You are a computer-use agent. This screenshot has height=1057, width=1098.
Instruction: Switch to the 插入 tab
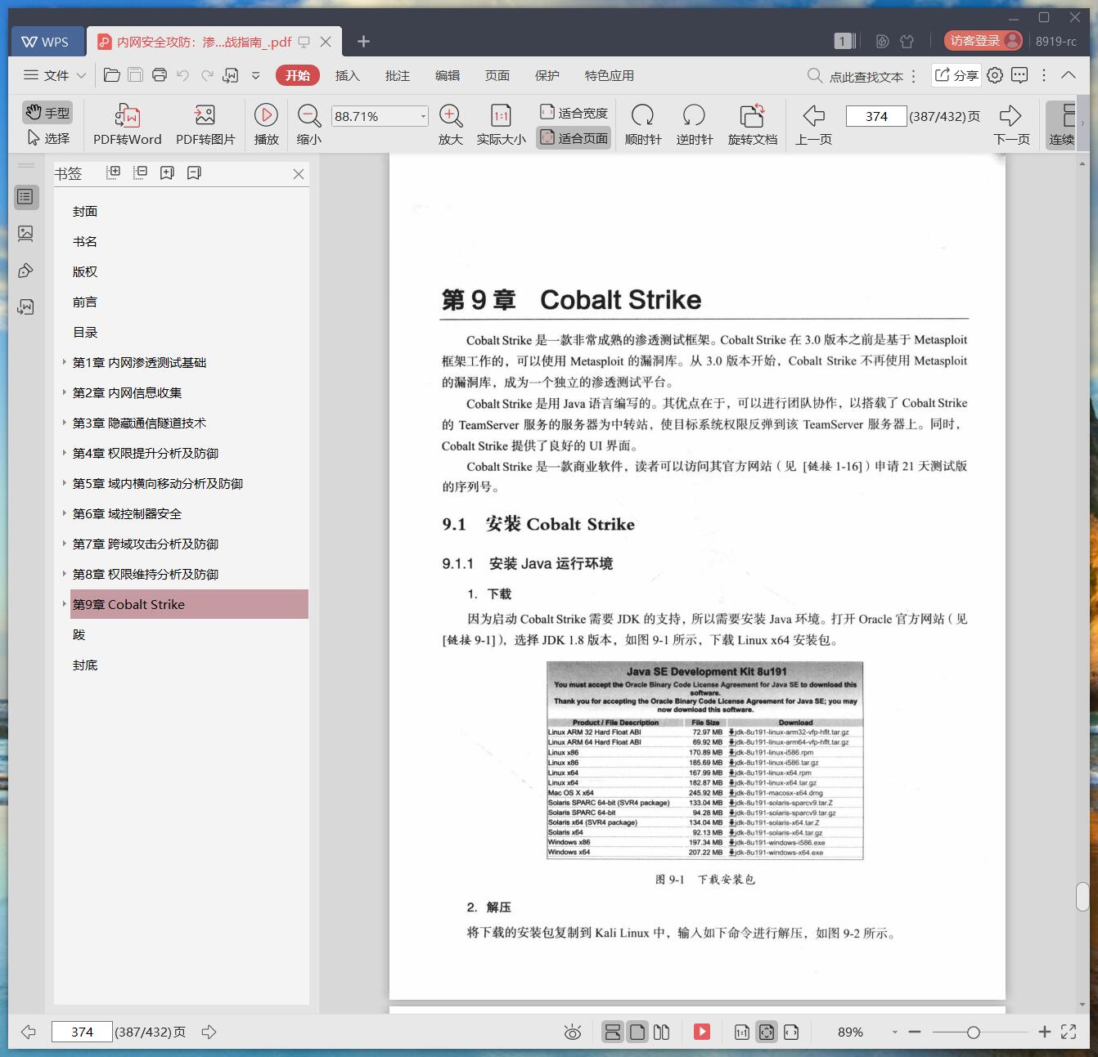point(347,75)
